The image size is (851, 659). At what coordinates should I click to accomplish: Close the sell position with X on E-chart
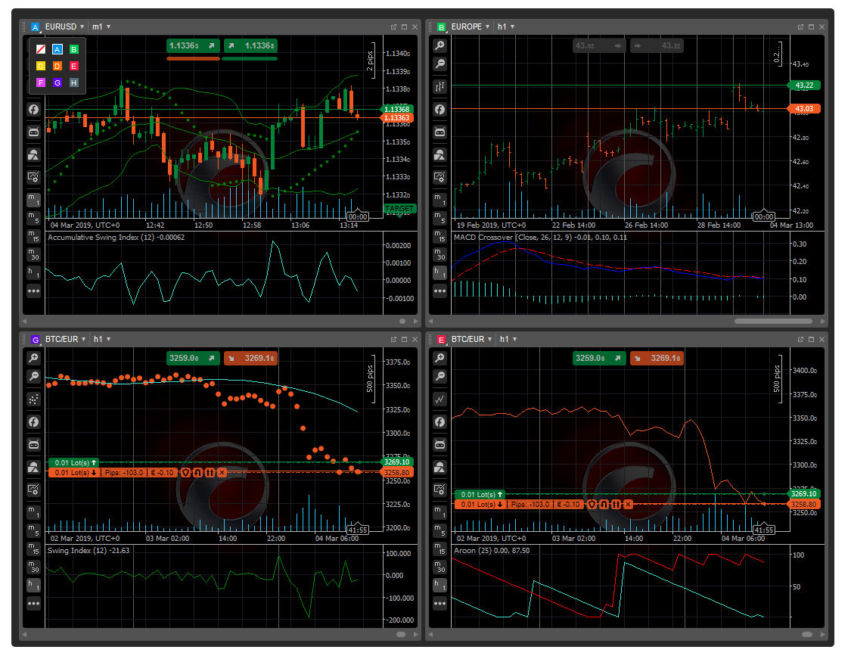tap(628, 505)
